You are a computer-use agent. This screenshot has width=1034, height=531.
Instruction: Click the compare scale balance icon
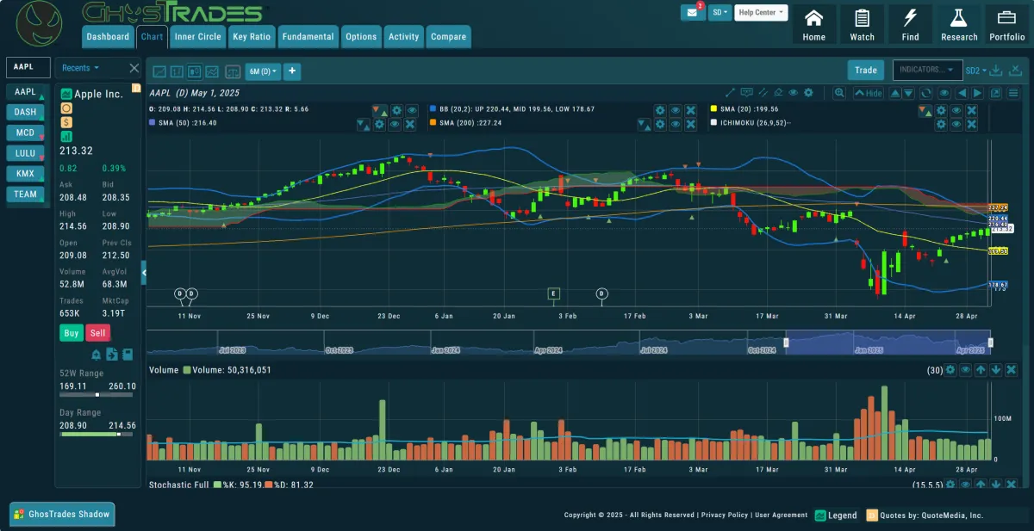(232, 71)
